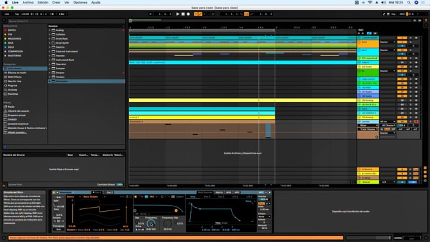Arm the sonido track for recording
The width and height of the screenshot is (430, 242).
[416, 122]
